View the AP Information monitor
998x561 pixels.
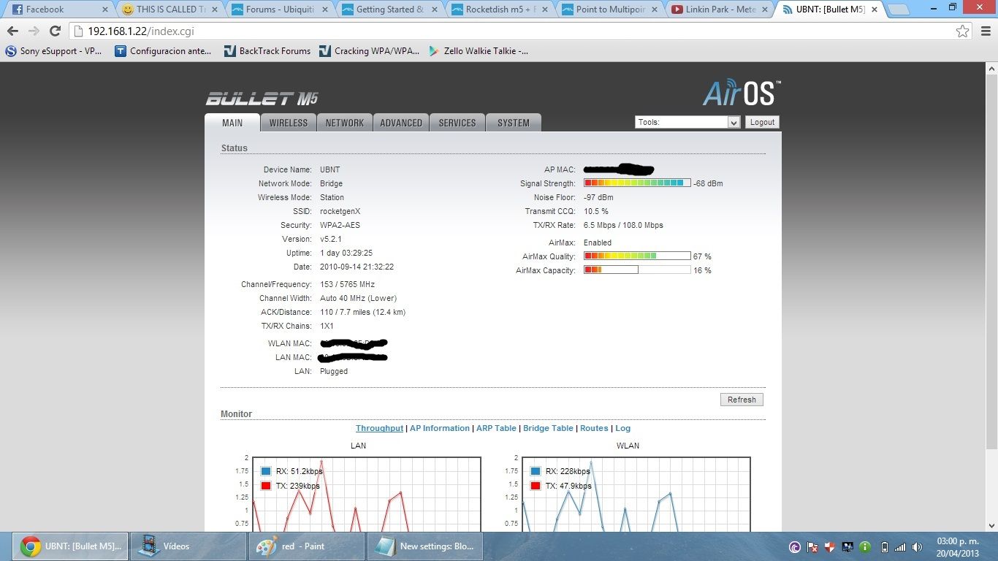(x=440, y=428)
